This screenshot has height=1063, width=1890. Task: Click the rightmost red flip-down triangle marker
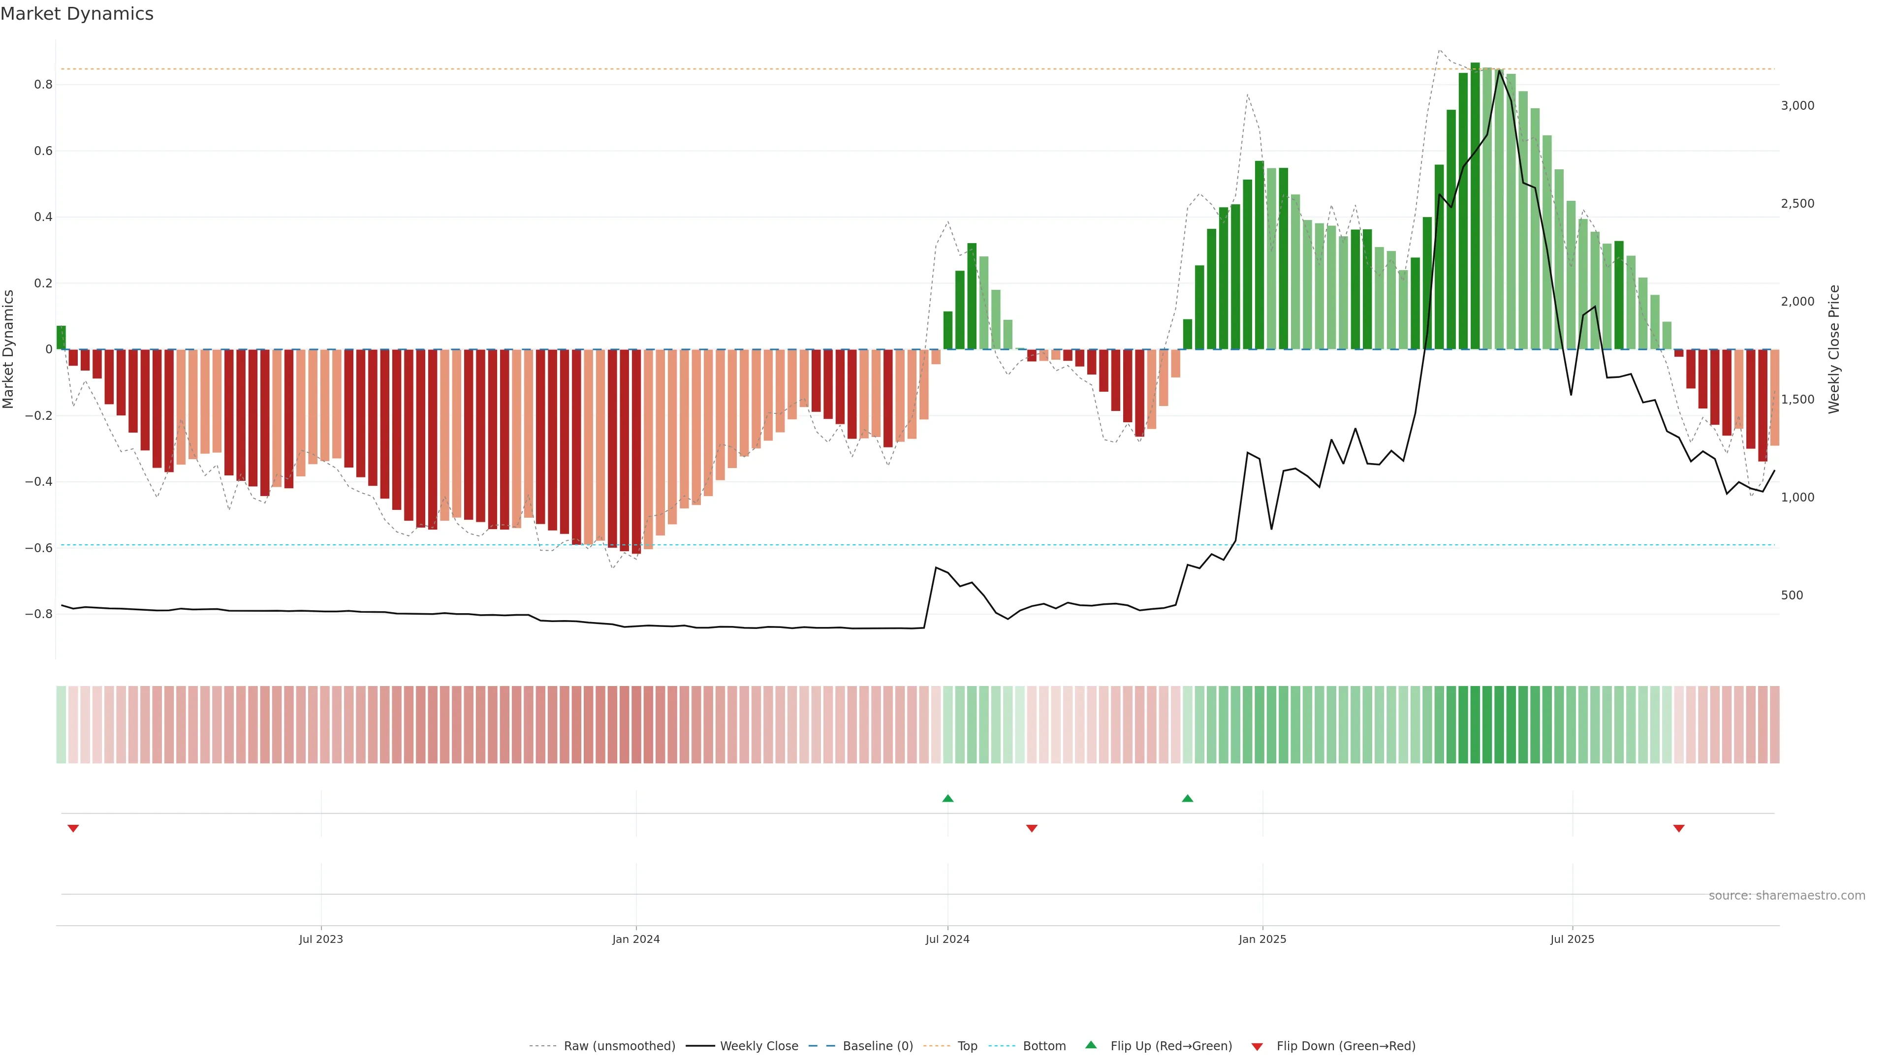(x=1678, y=828)
